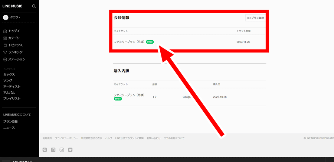The width and height of the screenshot is (334, 162).
Task: Click the 会員情報 heading
Action: [121, 18]
